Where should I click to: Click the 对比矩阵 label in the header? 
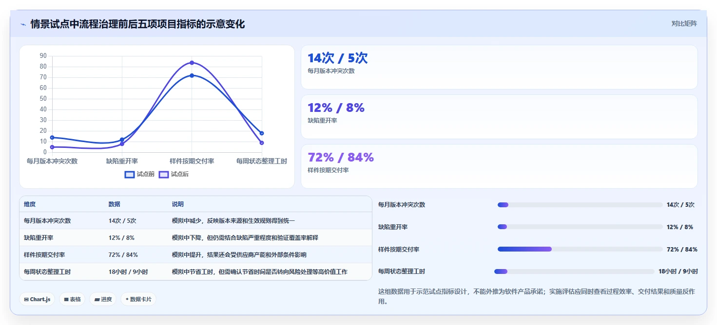point(684,23)
